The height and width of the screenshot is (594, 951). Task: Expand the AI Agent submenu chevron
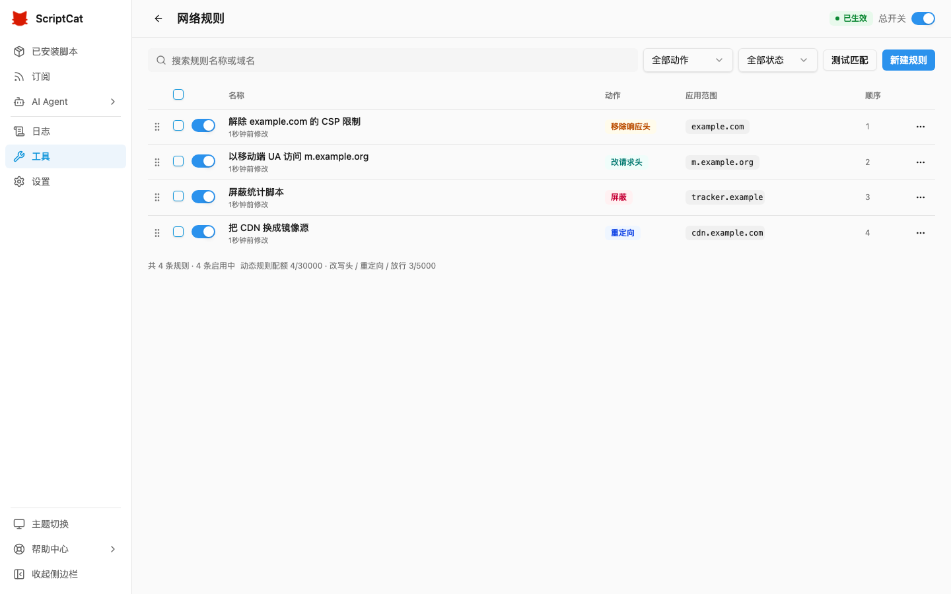click(113, 102)
